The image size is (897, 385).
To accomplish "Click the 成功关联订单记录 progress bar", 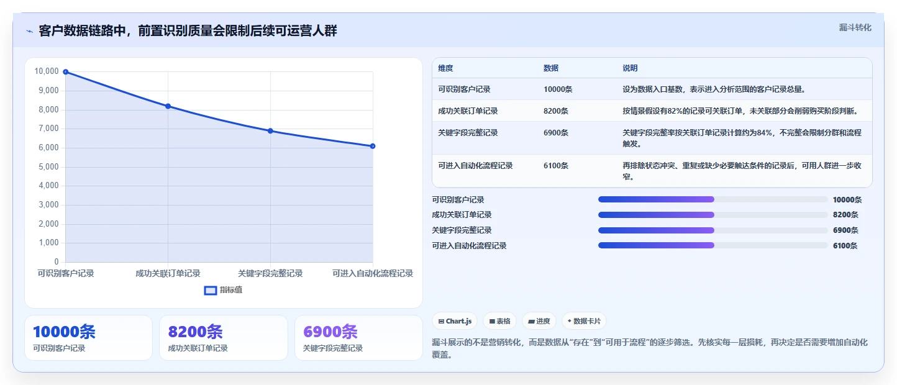I will click(x=713, y=215).
